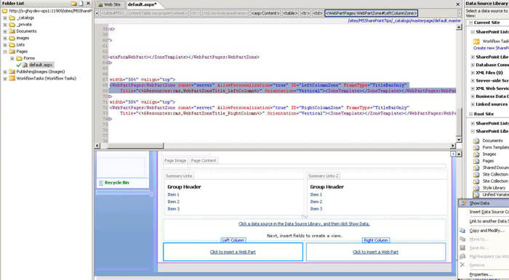Click WorkflowTasks list icon
Image resolution: width=509 pixels, height=280 pixels.
(x=12, y=78)
